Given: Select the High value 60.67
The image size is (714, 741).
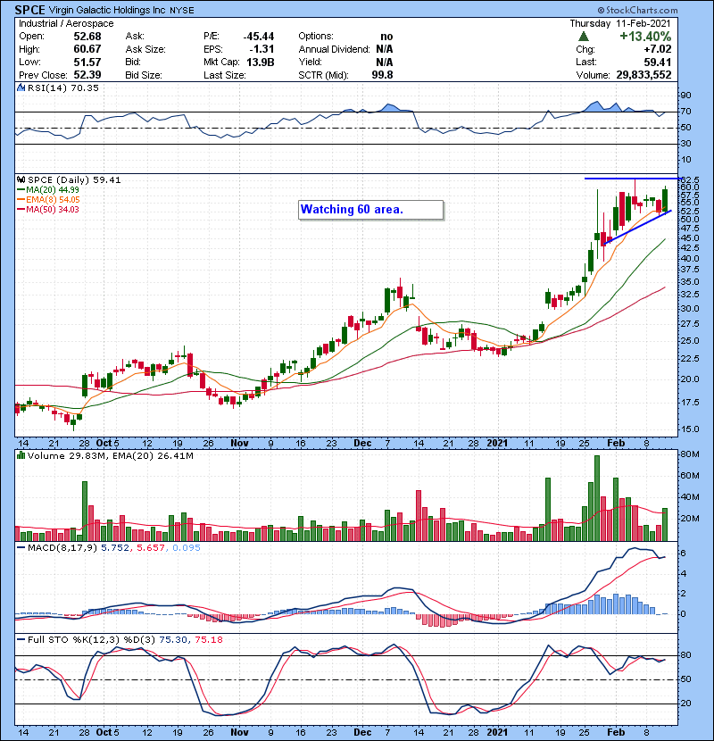Looking at the screenshot, I should tap(87, 49).
